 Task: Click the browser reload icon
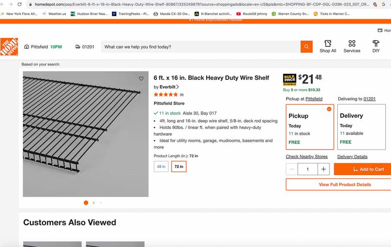pos(20,4)
